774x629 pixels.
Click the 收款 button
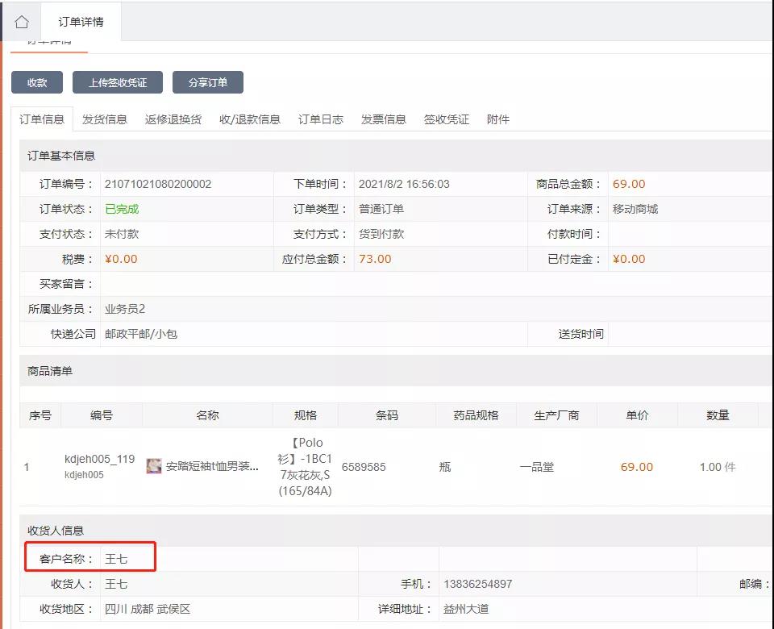[x=37, y=82]
